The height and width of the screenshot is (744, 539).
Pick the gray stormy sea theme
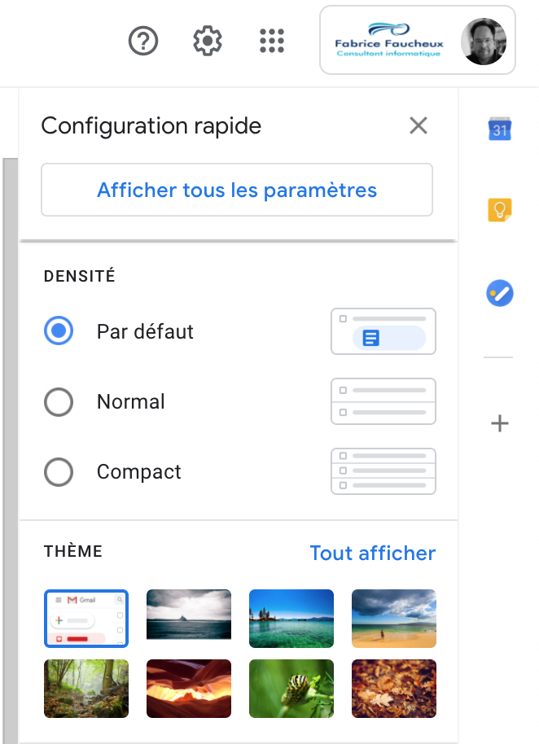(x=189, y=615)
